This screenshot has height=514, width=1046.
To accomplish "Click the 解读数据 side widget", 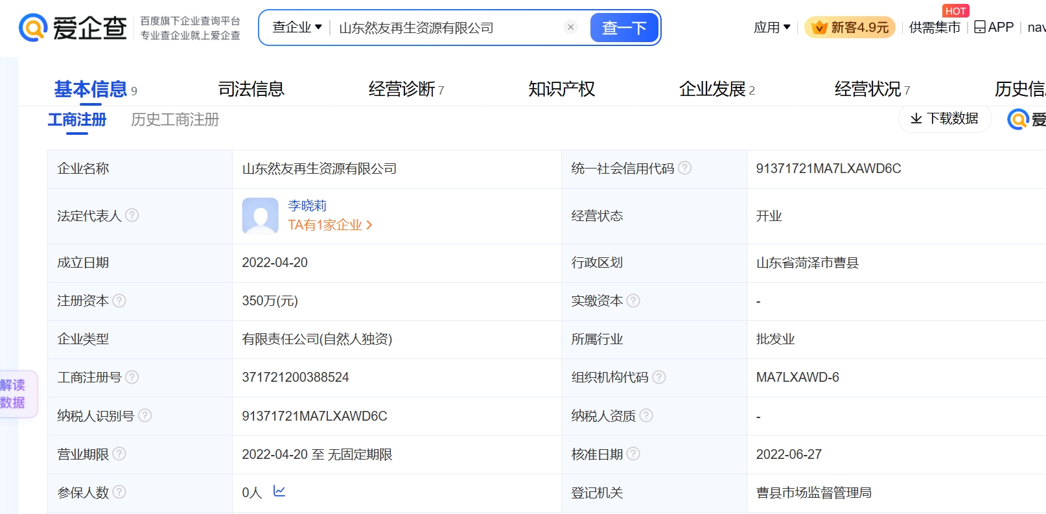I will (x=14, y=393).
